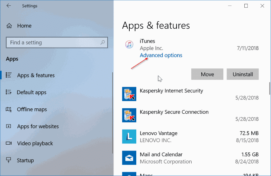Select Kaspersky Secure Connection entry name
The width and height of the screenshot is (271, 176).
174,112
